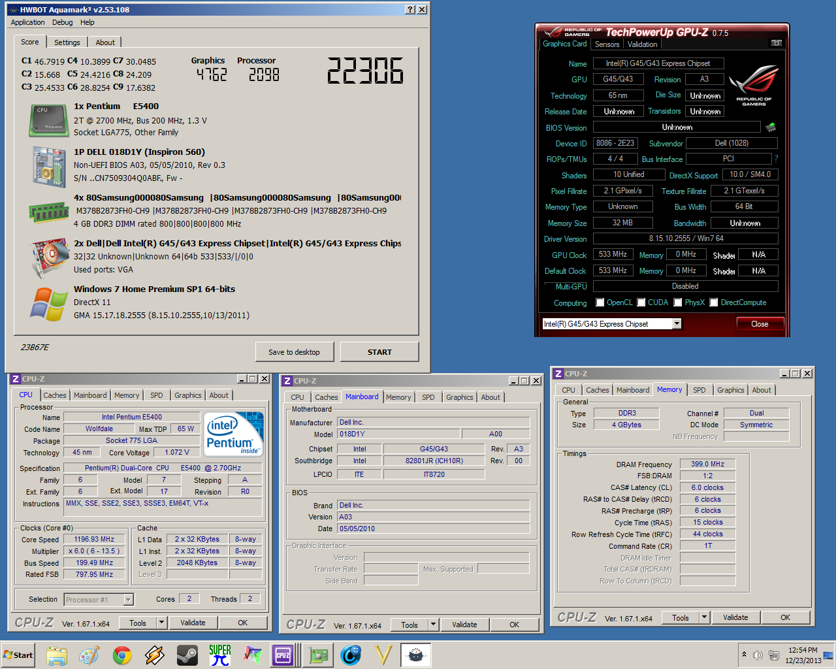Screen dimensions: 836x669
Task: Open Google Chrome in the taskbar
Action: pyautogui.click(x=122, y=655)
